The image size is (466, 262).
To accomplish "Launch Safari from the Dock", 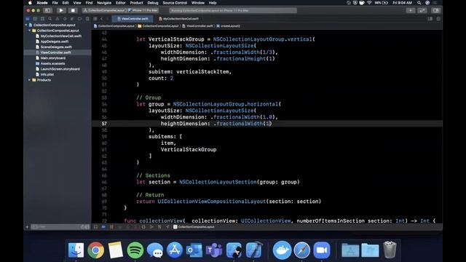I will (302, 250).
